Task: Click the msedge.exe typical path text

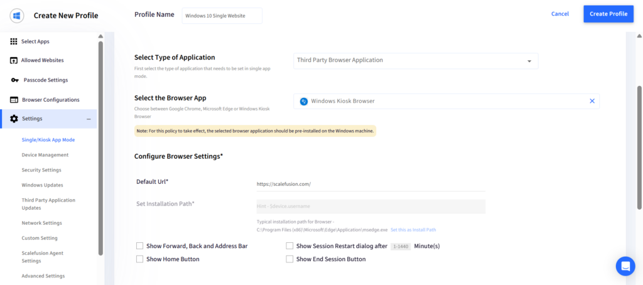Action: (x=322, y=230)
